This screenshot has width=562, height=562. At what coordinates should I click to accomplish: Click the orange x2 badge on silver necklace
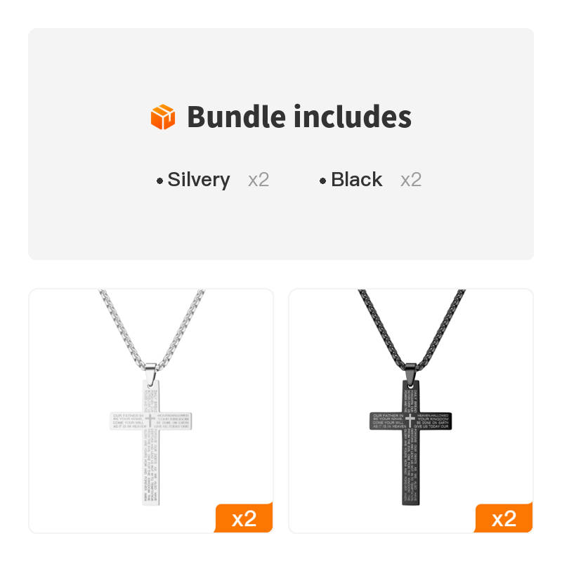[244, 518]
